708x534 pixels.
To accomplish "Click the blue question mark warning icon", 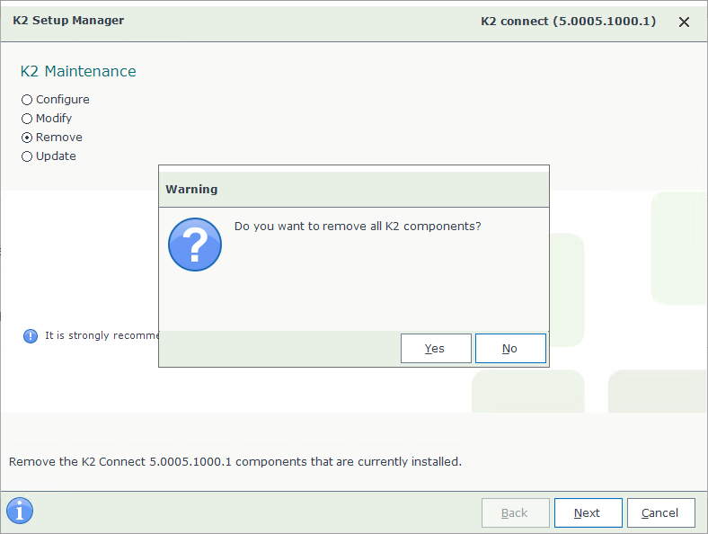I will 195,245.
